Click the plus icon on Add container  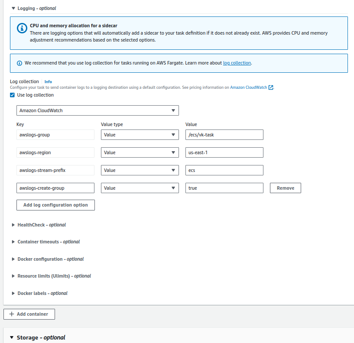(x=12, y=314)
